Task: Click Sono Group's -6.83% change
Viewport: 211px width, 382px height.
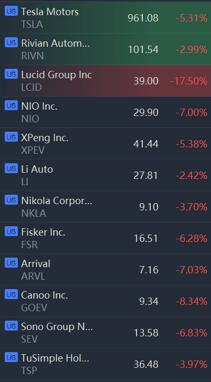Action: (192, 333)
